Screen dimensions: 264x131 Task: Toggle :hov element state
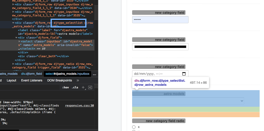click(x=65, y=87)
